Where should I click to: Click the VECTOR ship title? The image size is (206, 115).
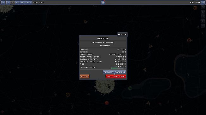103,38
